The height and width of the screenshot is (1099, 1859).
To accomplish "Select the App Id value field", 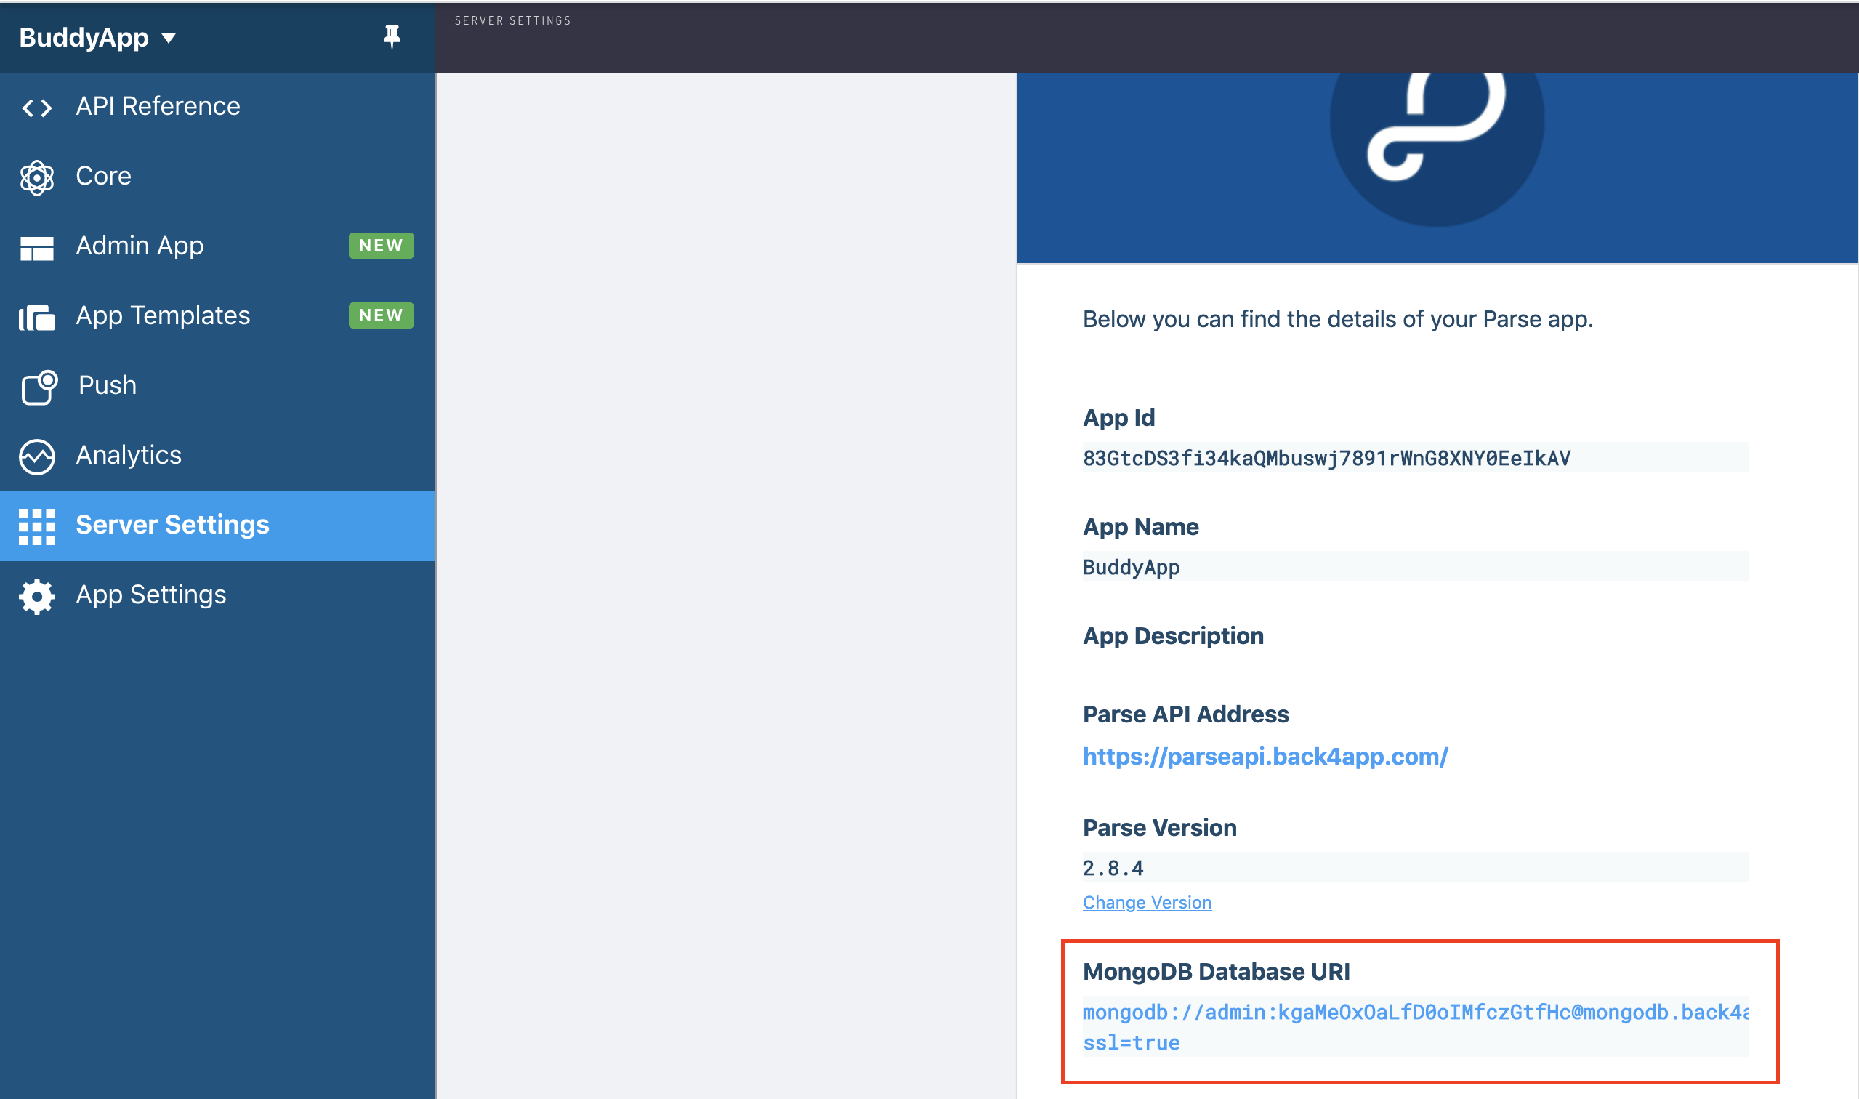I will [1415, 458].
